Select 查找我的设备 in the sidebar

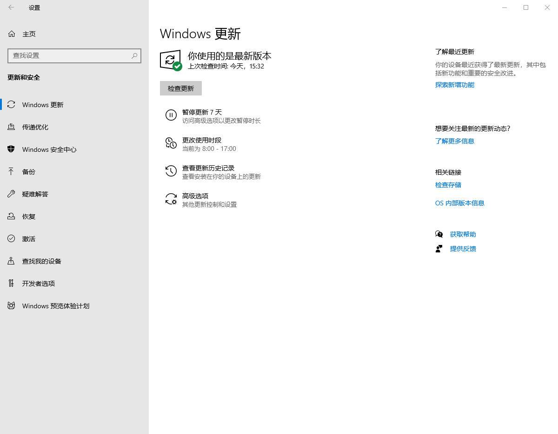pyautogui.click(x=74, y=261)
